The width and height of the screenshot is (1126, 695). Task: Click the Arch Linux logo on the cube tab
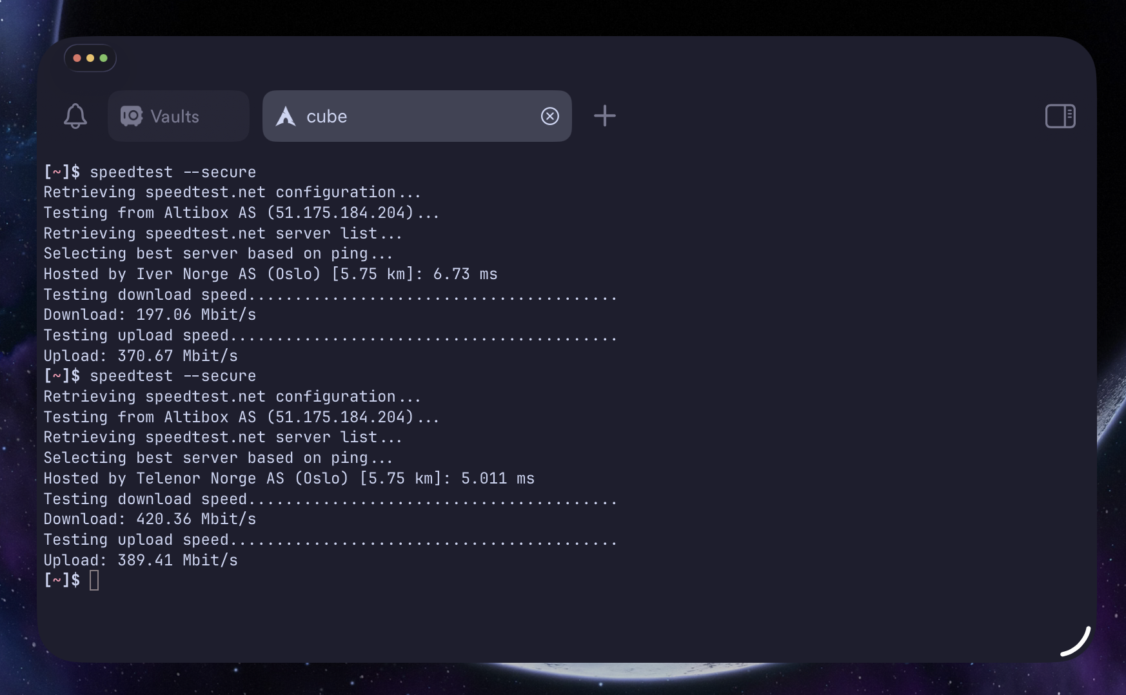pos(286,116)
